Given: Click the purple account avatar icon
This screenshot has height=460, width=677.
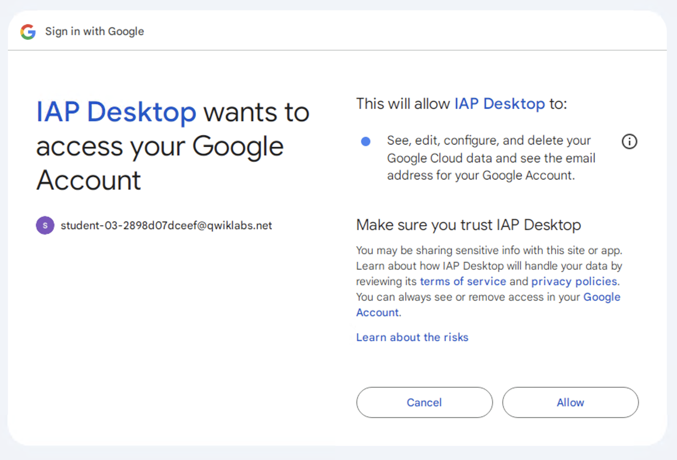Looking at the screenshot, I should 45,225.
